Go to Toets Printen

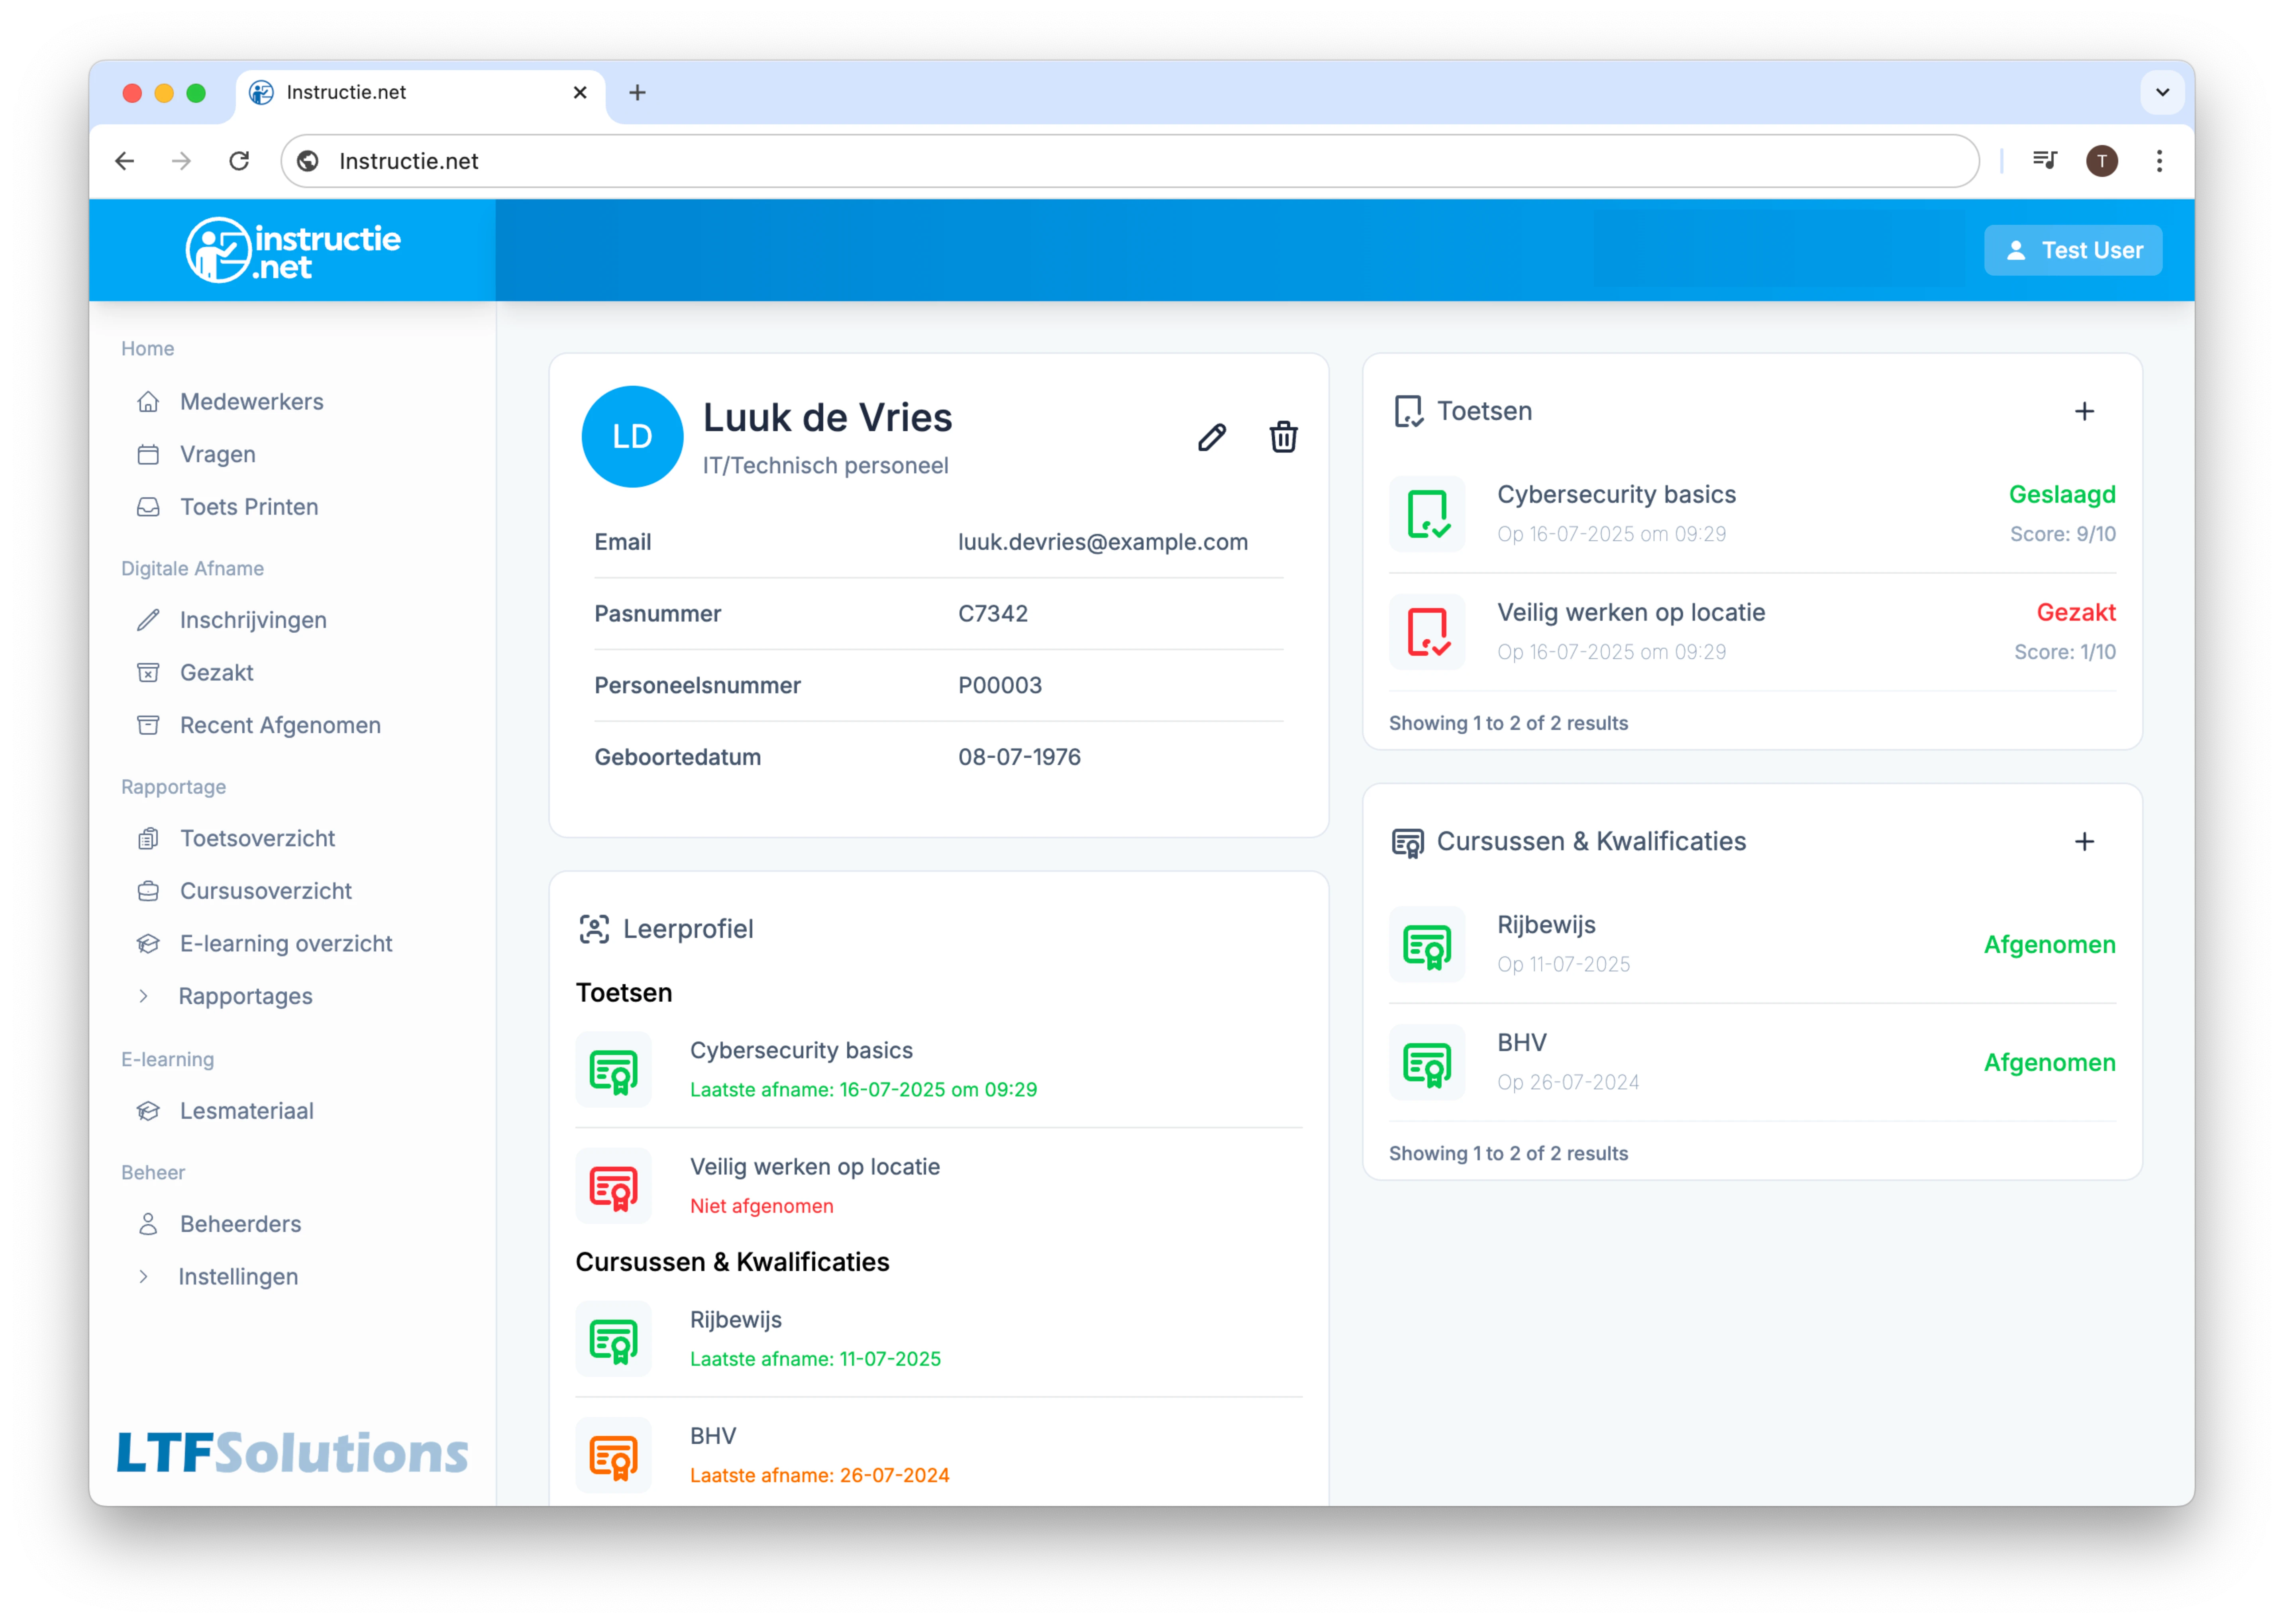(x=249, y=507)
